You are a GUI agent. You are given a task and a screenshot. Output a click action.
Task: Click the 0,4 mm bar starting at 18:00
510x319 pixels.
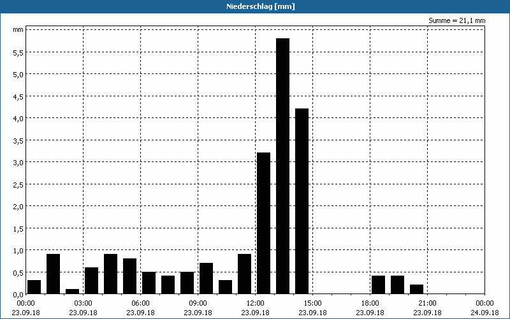(378, 285)
